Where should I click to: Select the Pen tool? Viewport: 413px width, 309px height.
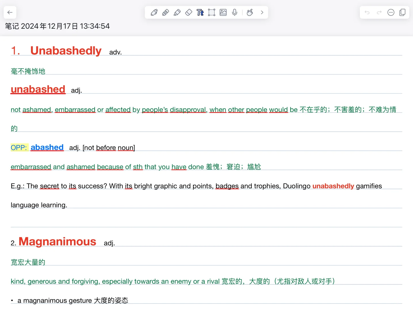coord(154,12)
